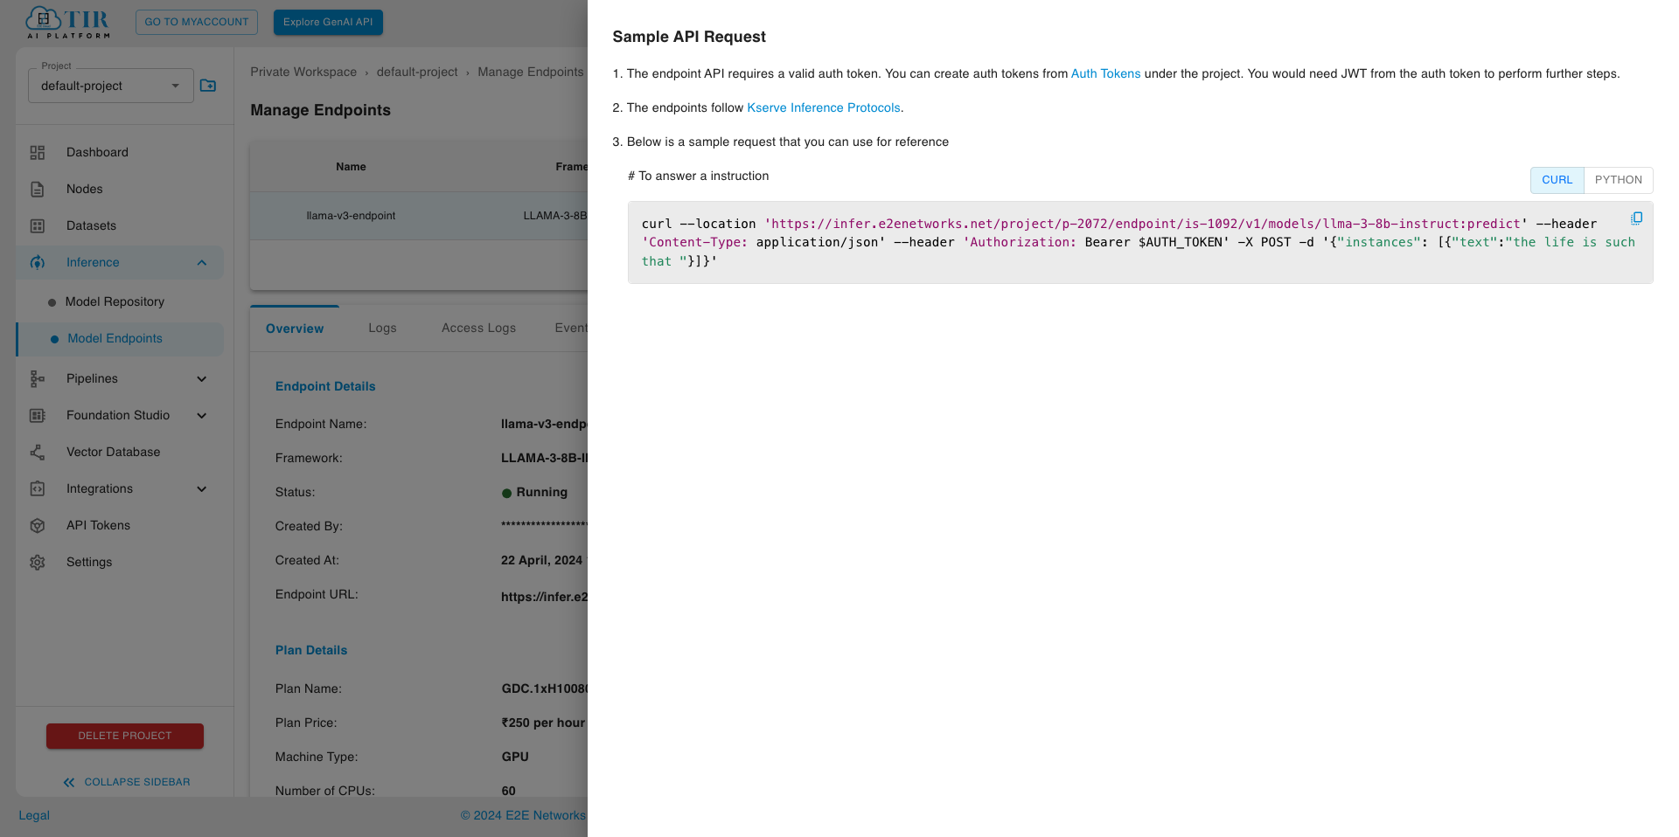
Task: Click the API Tokens icon
Action: 38,525
